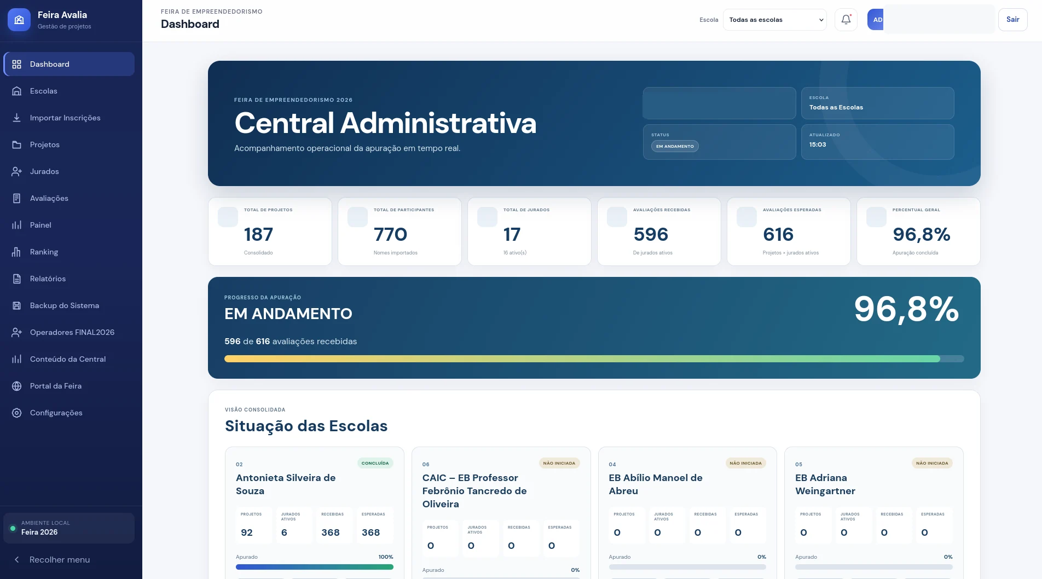This screenshot has height=579, width=1042.
Task: Click the Sair logout button
Action: 1013,20
